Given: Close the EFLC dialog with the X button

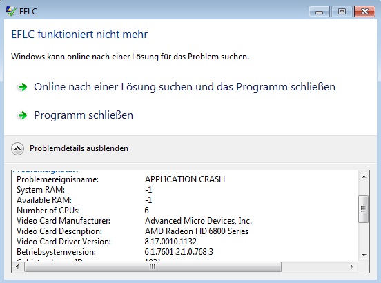Looking at the screenshot, I should pos(364,12).
